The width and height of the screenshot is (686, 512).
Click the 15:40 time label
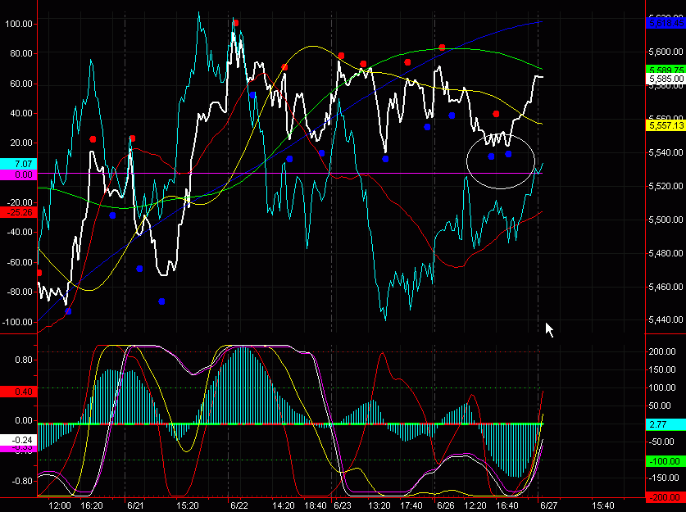click(603, 506)
